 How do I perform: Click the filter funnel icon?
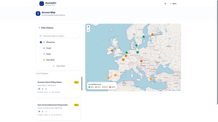pyautogui.click(x=39, y=28)
